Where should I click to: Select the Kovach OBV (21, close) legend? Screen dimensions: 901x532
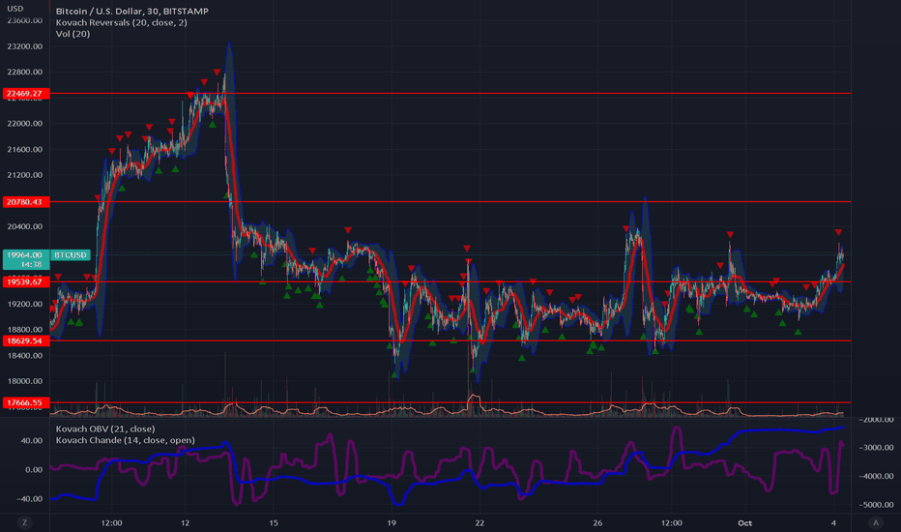pos(105,429)
